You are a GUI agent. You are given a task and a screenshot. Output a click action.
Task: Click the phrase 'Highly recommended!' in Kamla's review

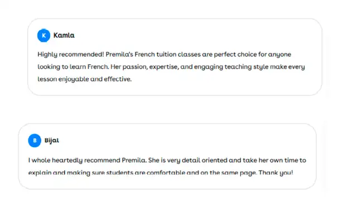[71, 55]
